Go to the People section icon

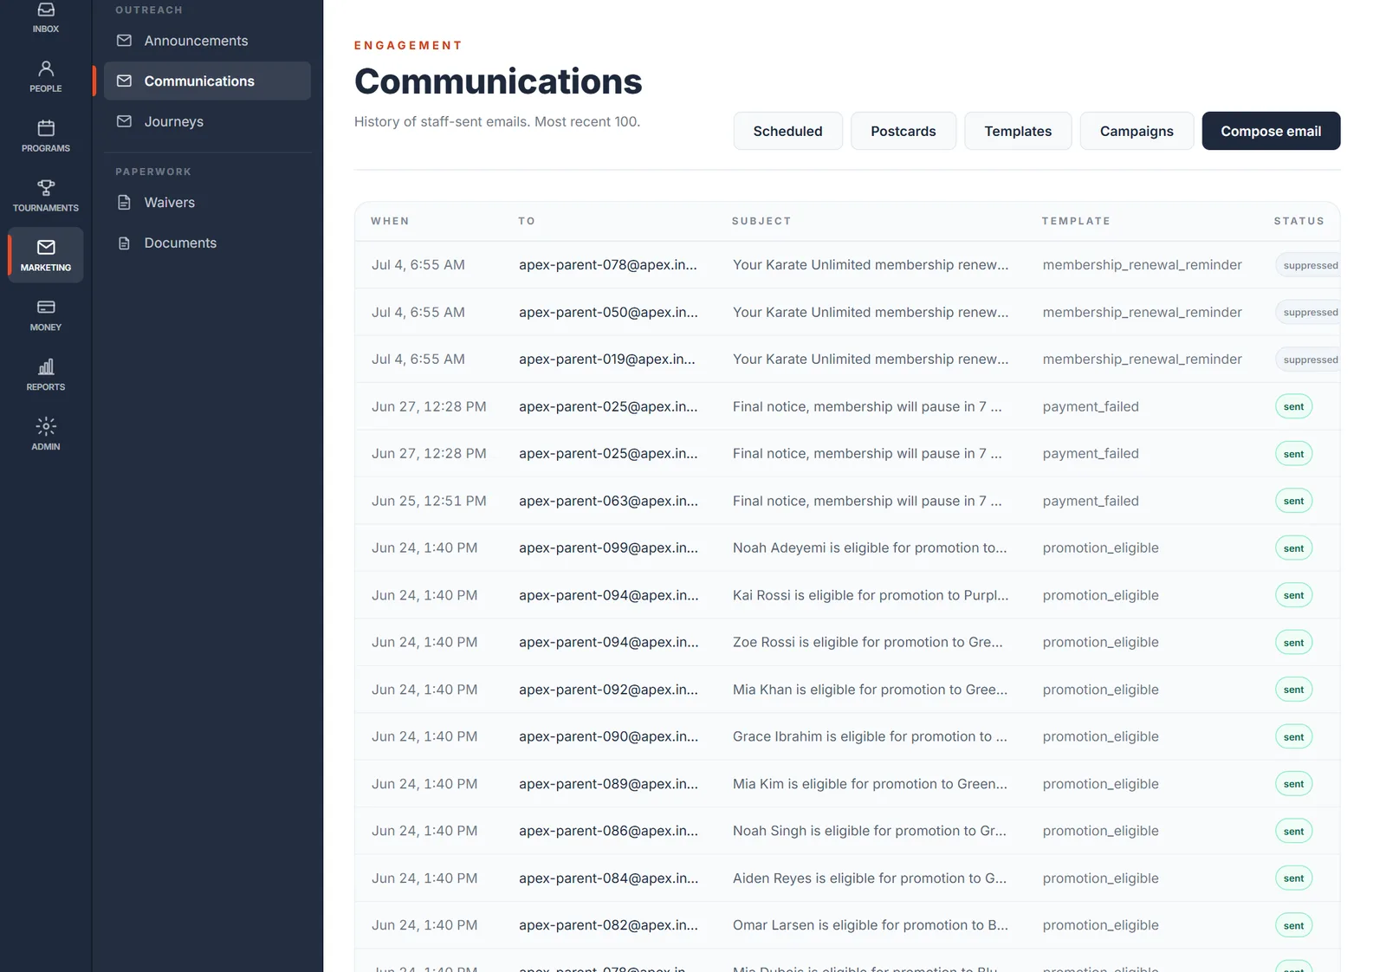point(46,68)
